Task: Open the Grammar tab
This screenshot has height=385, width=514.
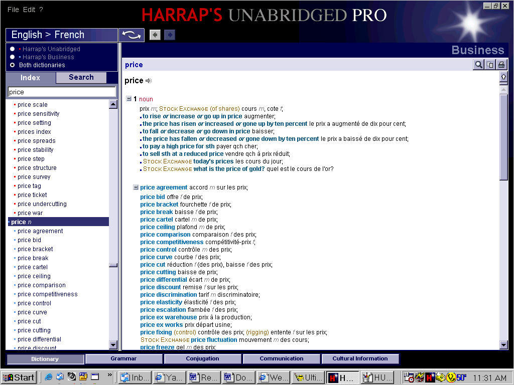Action: [123, 359]
